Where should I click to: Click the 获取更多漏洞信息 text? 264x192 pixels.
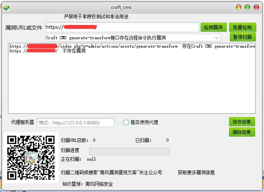coord(196,173)
